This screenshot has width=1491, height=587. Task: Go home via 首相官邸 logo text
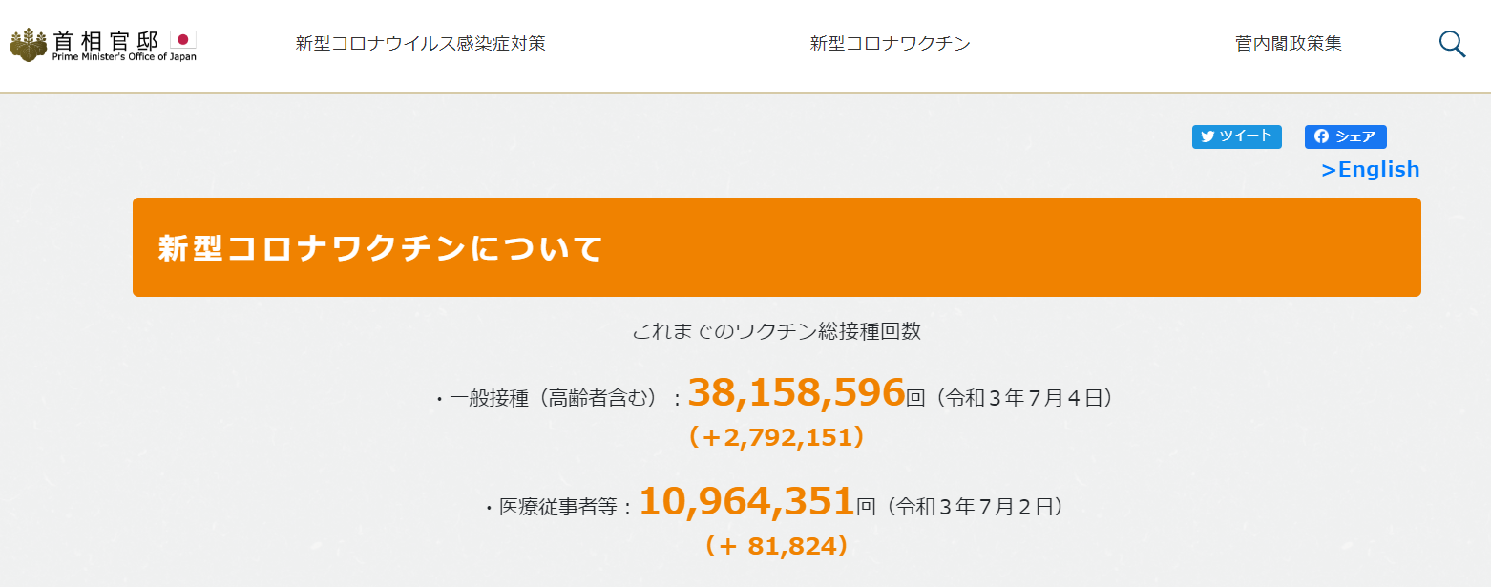(105, 40)
